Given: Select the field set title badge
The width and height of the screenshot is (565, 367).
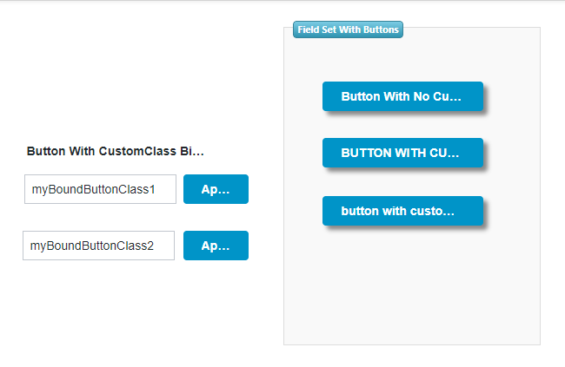Looking at the screenshot, I should [x=348, y=29].
